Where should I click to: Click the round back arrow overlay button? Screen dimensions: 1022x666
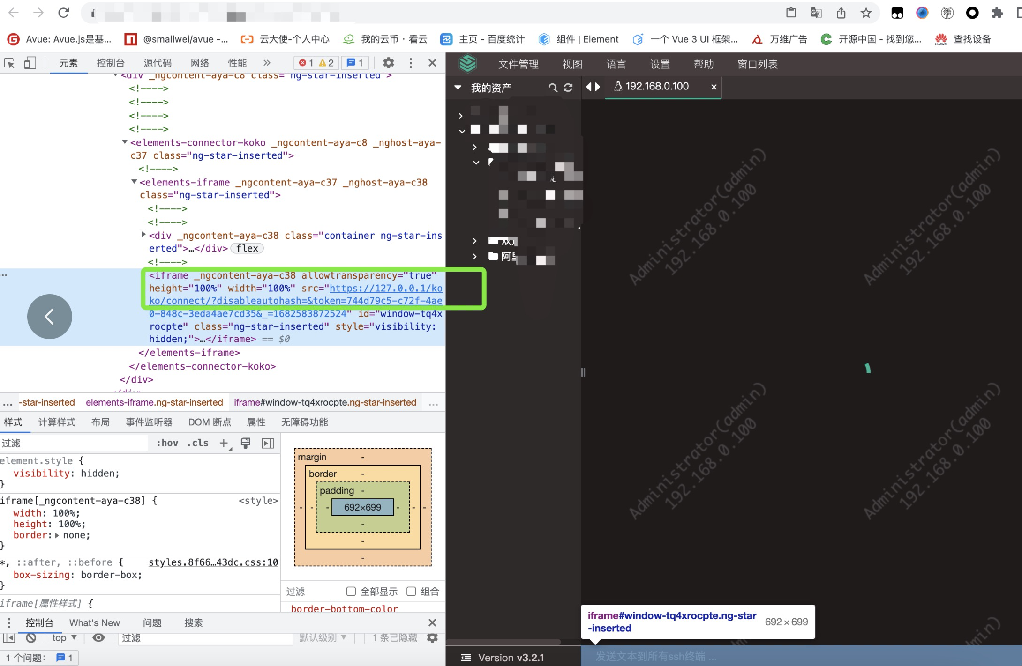(50, 317)
